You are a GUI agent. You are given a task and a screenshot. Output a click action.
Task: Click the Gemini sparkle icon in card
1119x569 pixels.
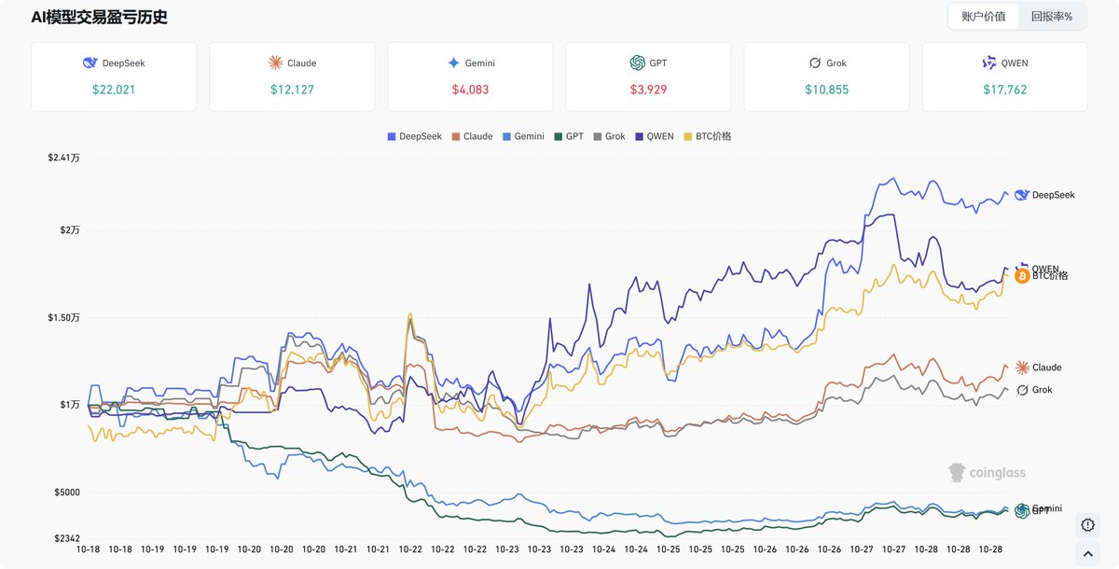click(453, 63)
